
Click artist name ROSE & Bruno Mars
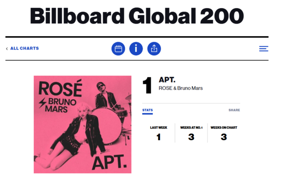181,88
